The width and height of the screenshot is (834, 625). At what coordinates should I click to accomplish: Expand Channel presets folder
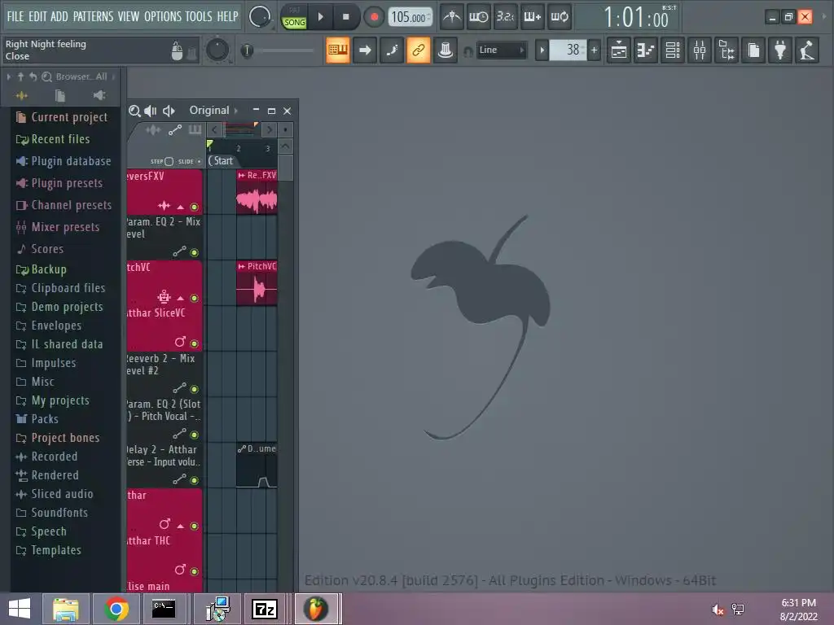click(x=64, y=205)
